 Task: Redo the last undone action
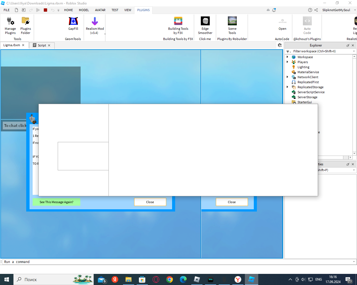click(x=31, y=10)
